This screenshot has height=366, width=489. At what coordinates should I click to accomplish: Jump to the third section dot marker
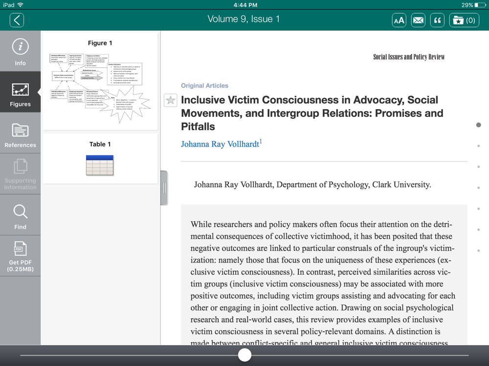tap(478, 167)
